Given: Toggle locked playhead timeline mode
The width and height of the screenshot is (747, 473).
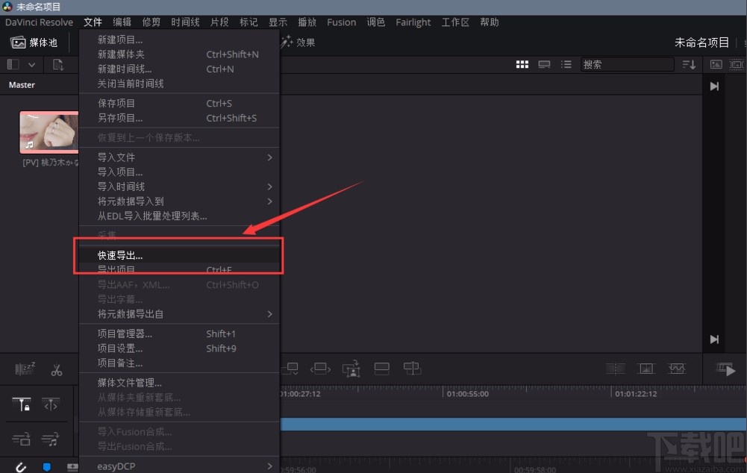Looking at the screenshot, I should coord(22,404).
